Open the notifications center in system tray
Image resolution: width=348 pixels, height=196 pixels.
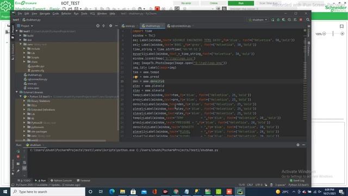click(341, 192)
